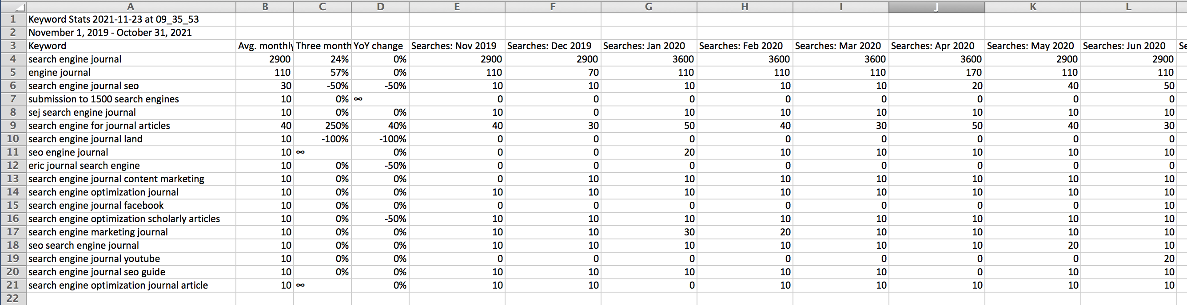Click 'search engine journal content marketing' cell
This screenshot has height=305, width=1187.
tap(131, 179)
